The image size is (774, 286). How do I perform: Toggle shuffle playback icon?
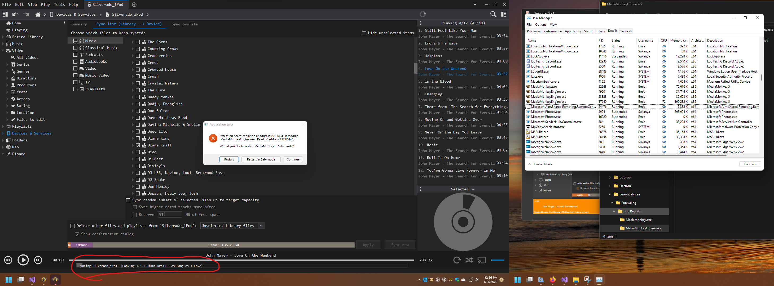(x=469, y=260)
